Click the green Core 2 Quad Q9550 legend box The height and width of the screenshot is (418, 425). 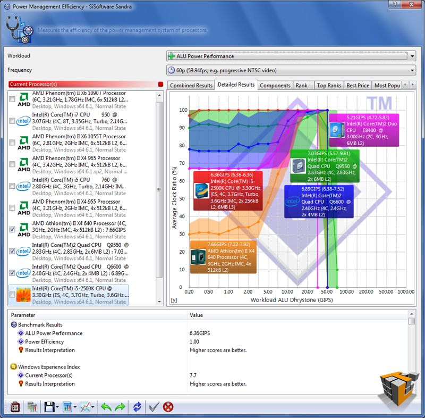pos(325,166)
